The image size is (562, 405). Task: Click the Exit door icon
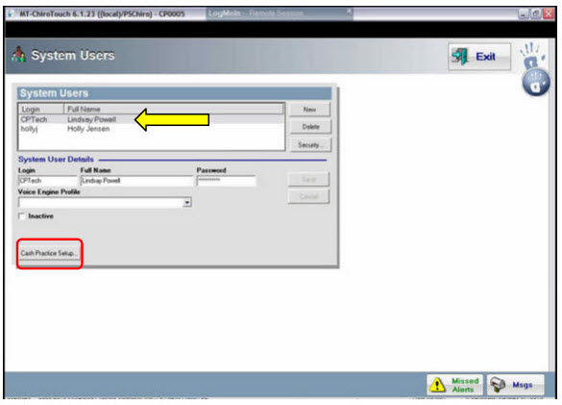(x=459, y=57)
